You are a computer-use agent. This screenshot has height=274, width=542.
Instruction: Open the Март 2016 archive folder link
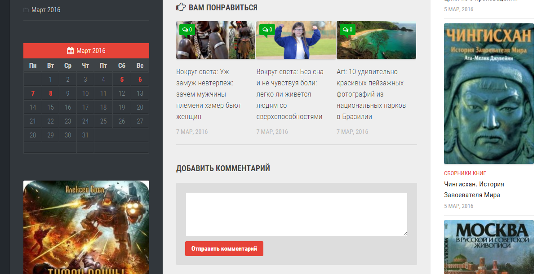pos(46,10)
